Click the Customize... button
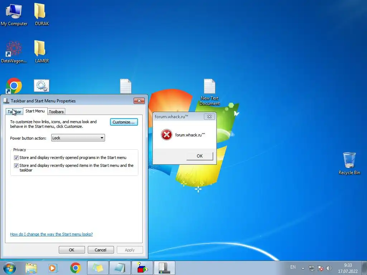 click(x=124, y=122)
